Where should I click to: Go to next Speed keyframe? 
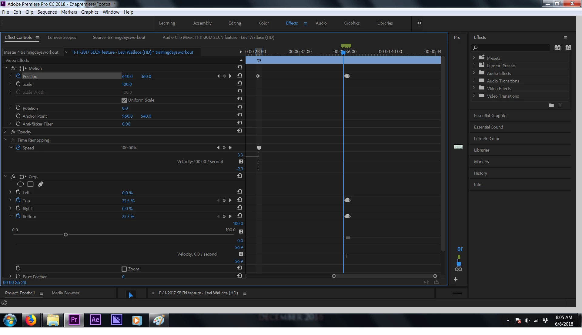[x=230, y=148]
